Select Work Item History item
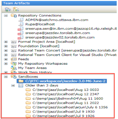Viewport: 118px width, 119px height. click(35, 72)
